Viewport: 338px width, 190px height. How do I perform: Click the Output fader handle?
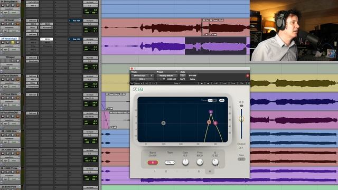point(241,119)
